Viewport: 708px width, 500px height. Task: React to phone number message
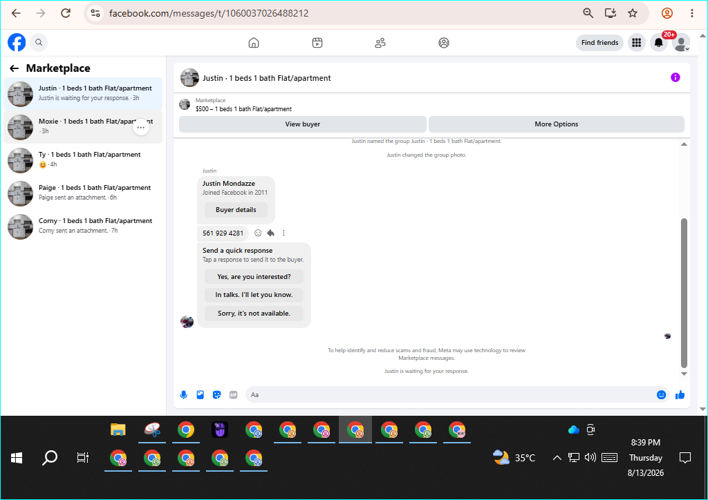(x=258, y=233)
